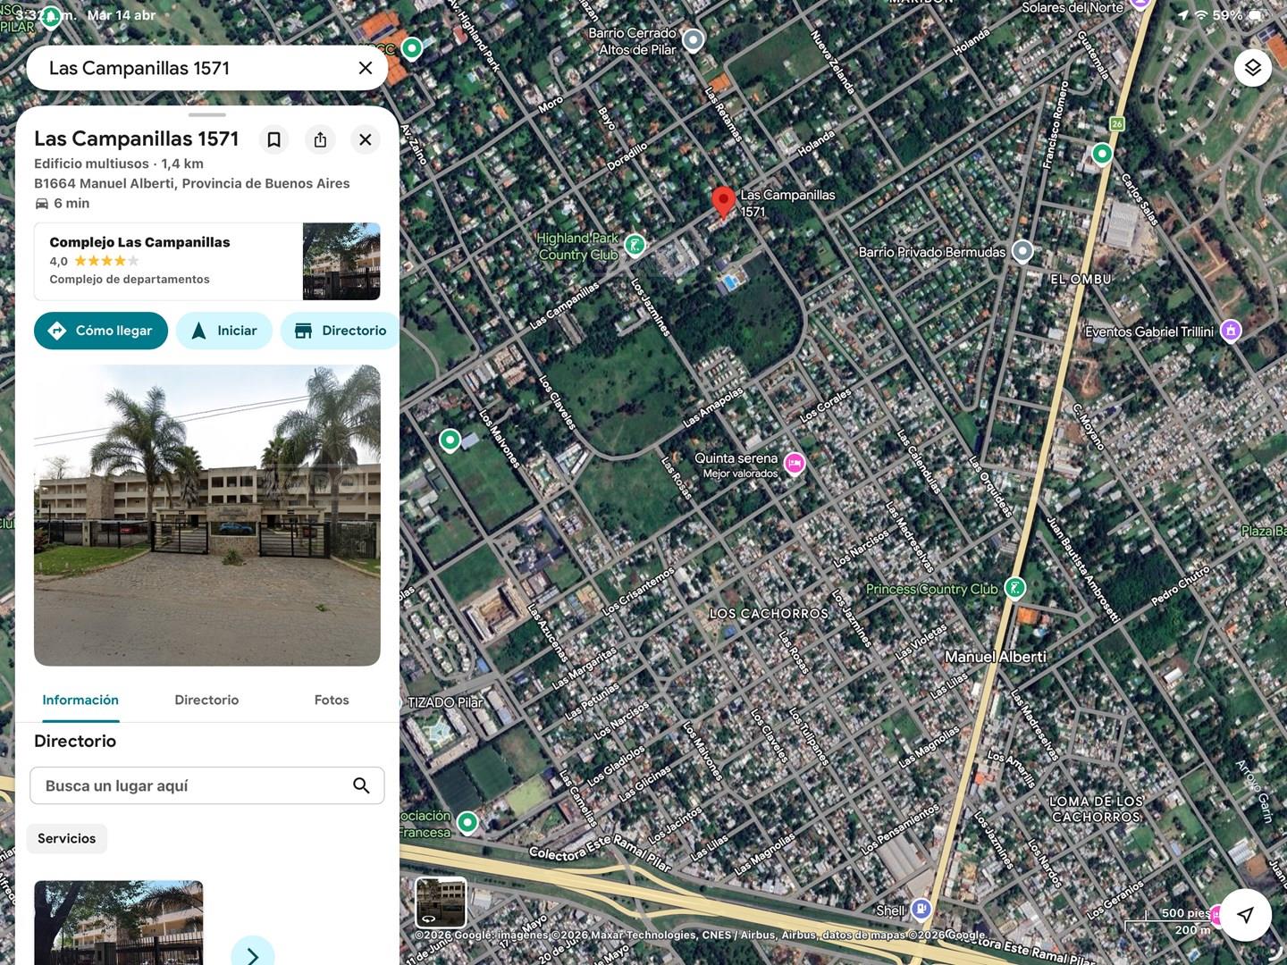Select the Quinta serena hotel marker
The width and height of the screenshot is (1287, 965).
pos(795,463)
